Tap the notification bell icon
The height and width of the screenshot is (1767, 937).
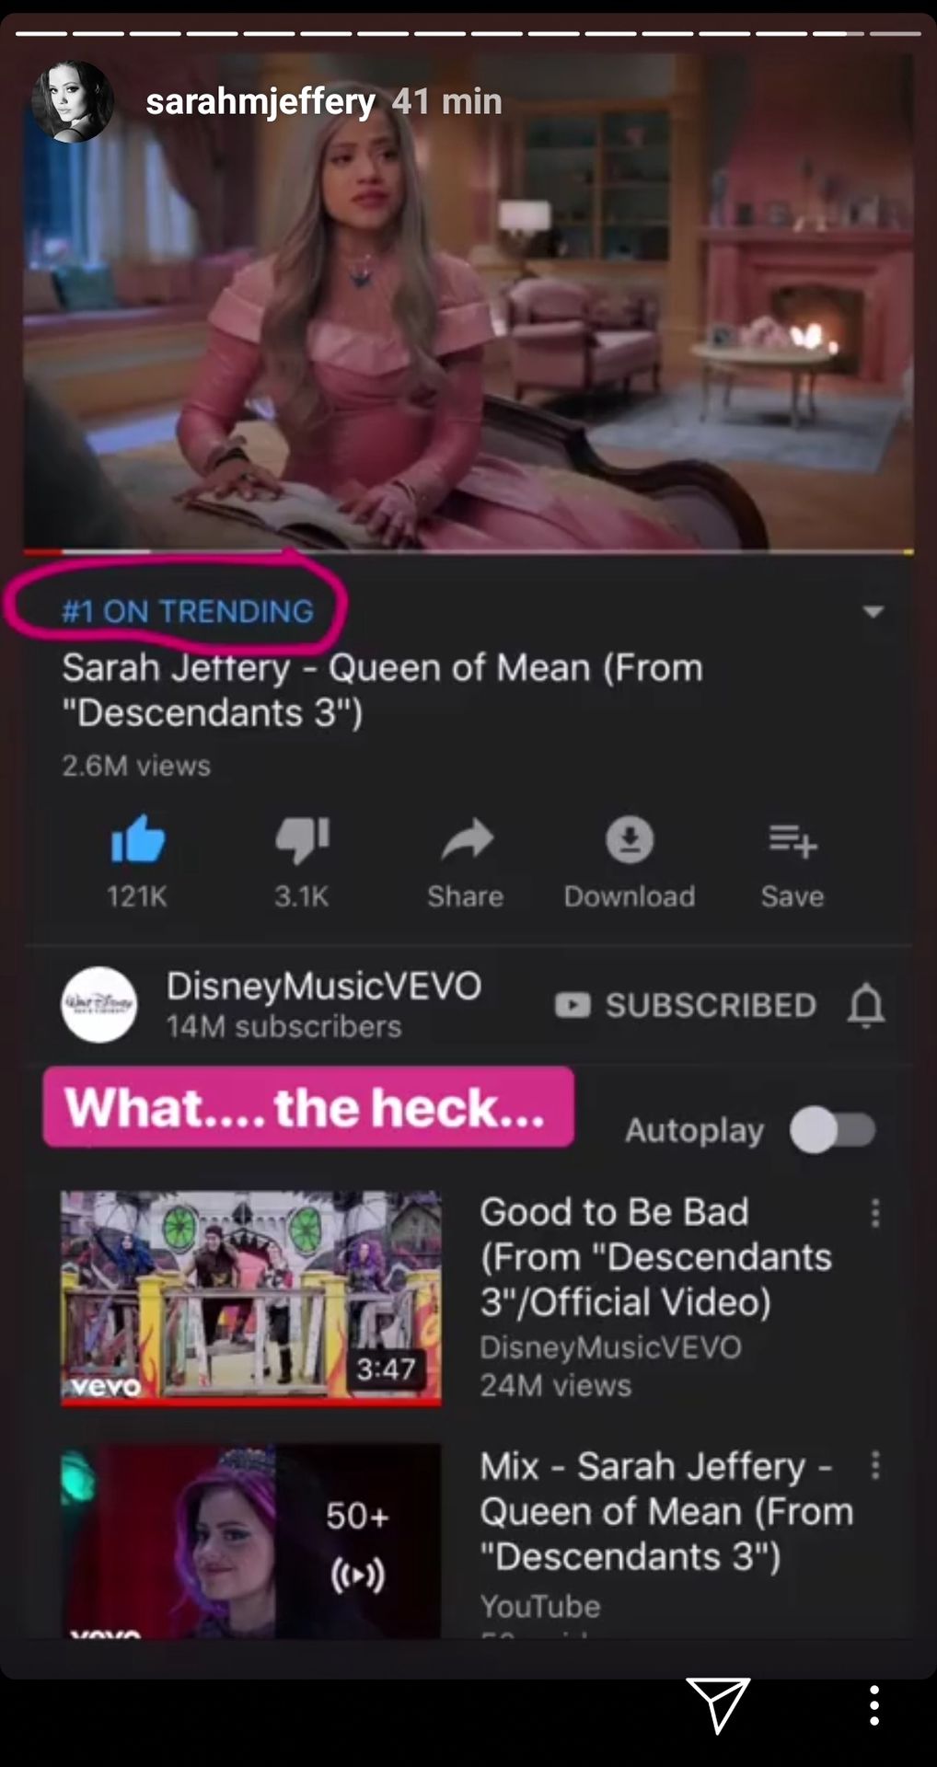click(865, 1005)
